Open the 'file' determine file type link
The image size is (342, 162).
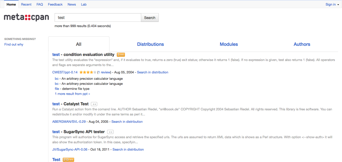coord(57,89)
